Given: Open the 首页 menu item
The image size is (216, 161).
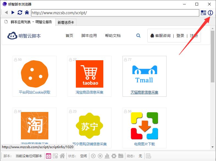Looking at the screenshot, I should tap(69, 36).
